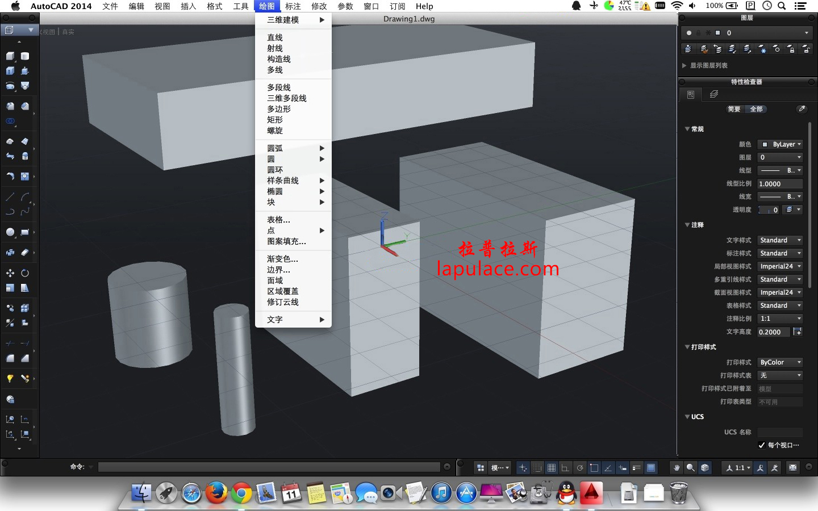Click the lock layer icon in Layers panel
The width and height of the screenshot is (818, 511).
(x=792, y=49)
